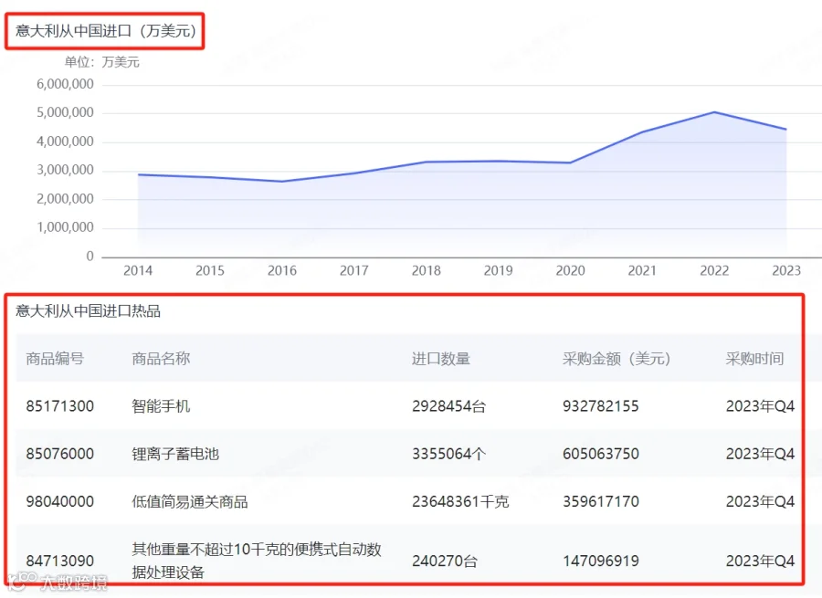The height and width of the screenshot is (598, 822).
Task: Open product code 85171300
Action: pos(59,406)
